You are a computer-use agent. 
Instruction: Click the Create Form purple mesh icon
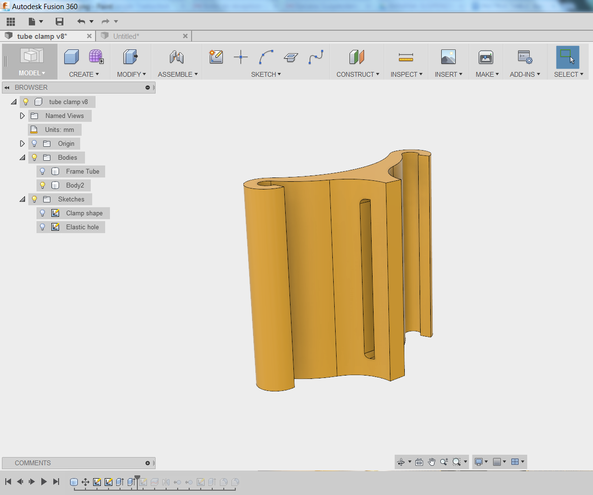[96, 57]
